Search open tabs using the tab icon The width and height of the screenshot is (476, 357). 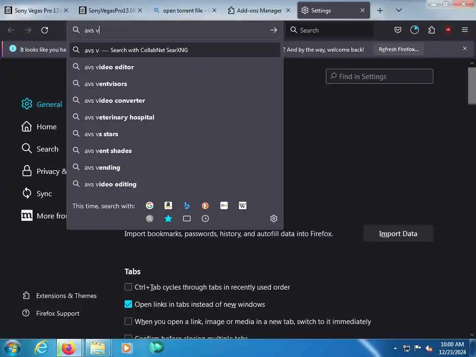click(x=187, y=218)
